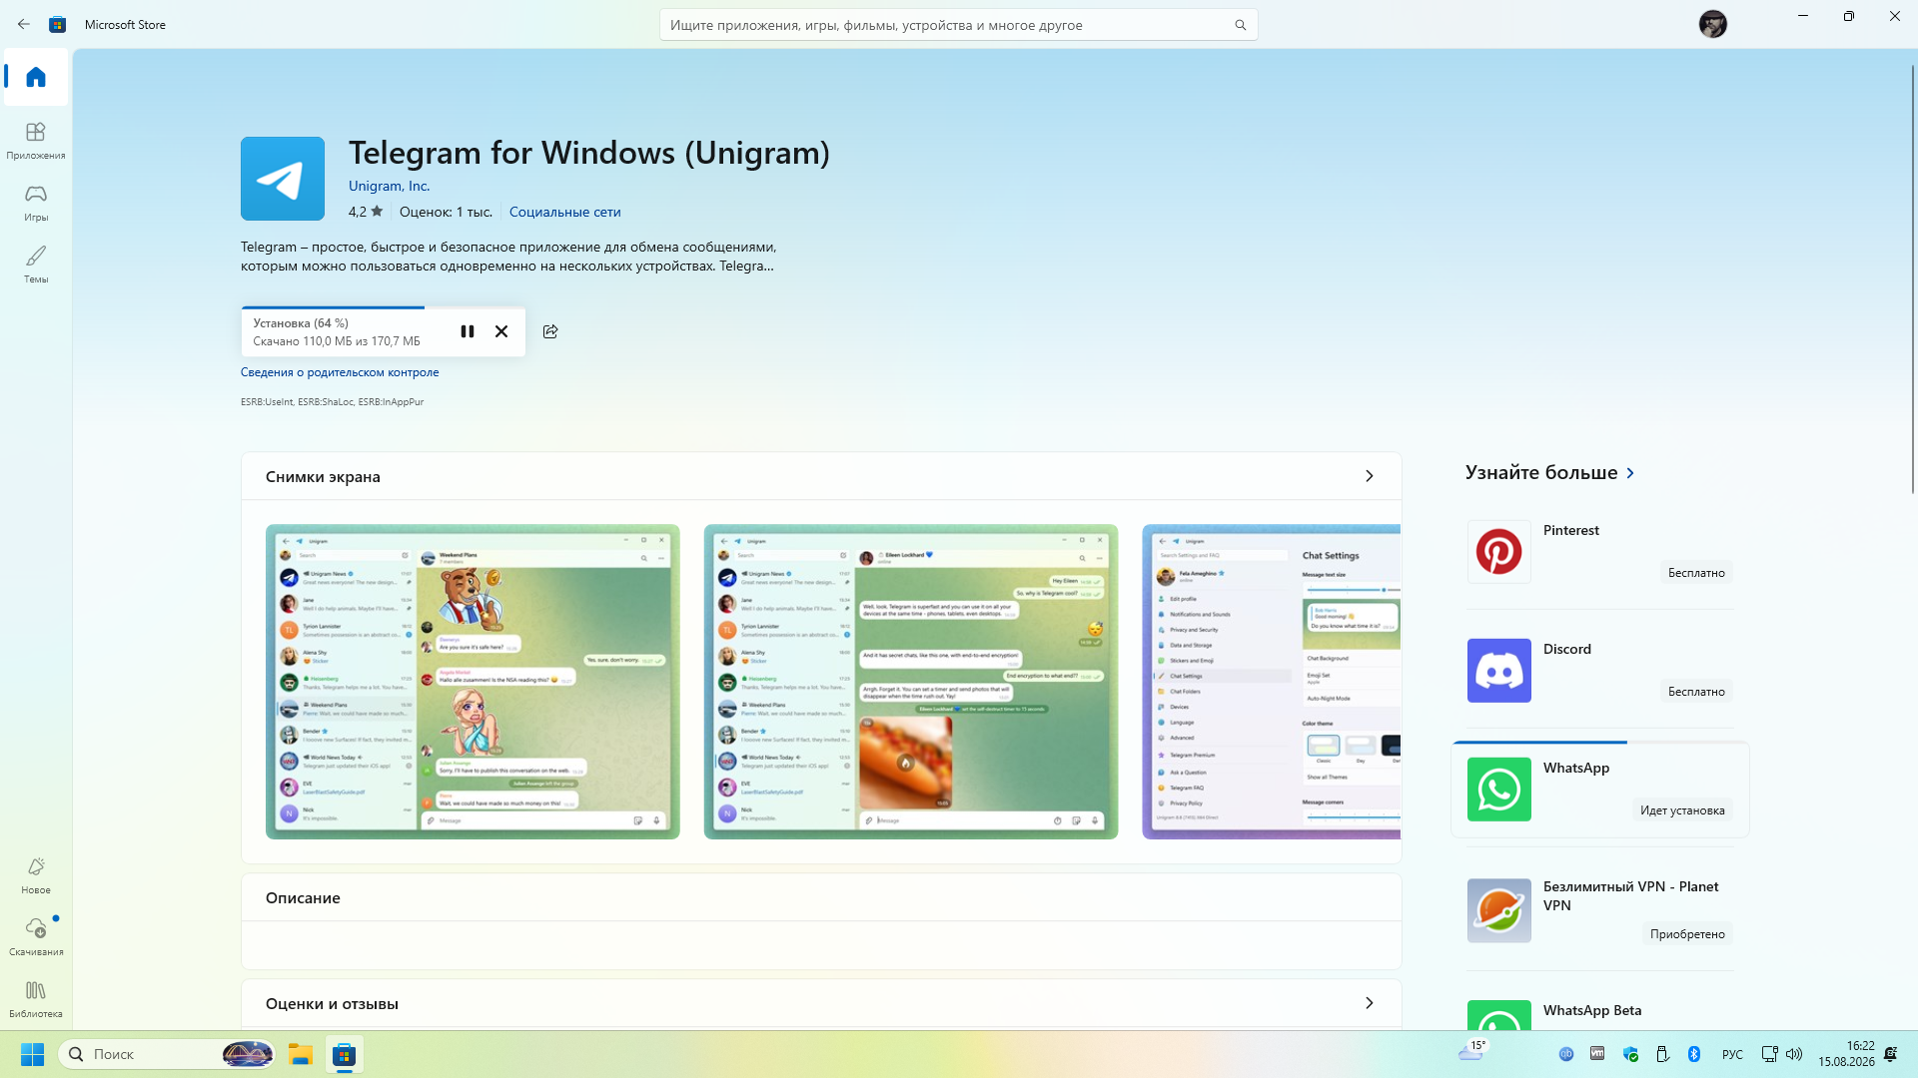Click the Установка (64 %) status text
The height and width of the screenshot is (1078, 1918).
coord(301,323)
